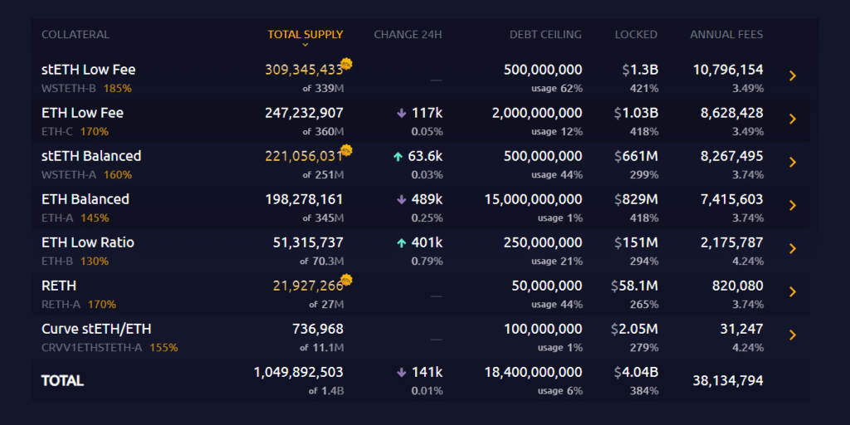Click the down arrow in the TOTAL row
Screen dimensions: 850x425
402,372
